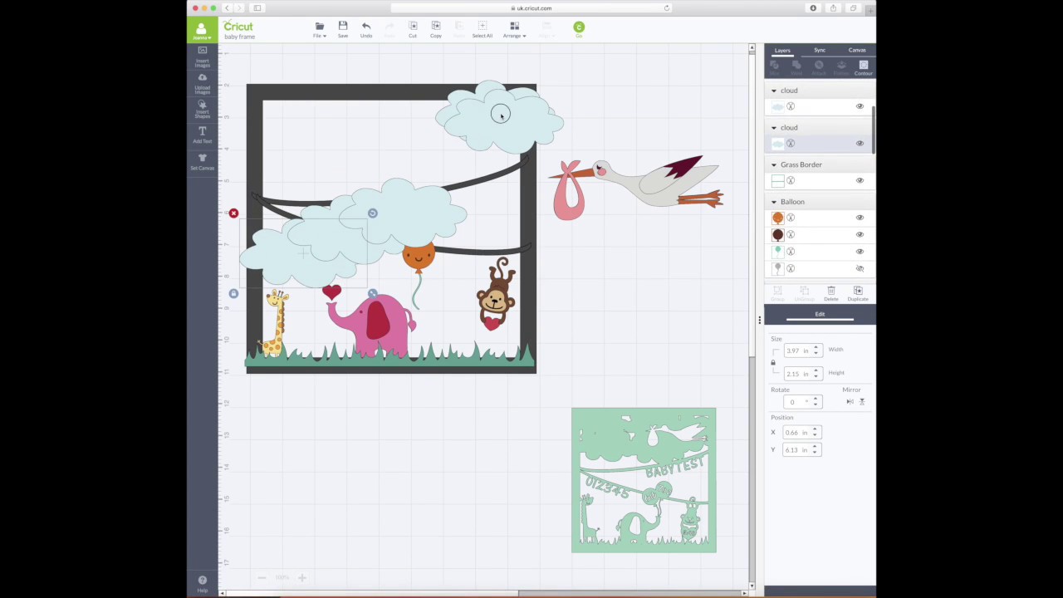Viewport: 1063px width, 598px height.
Task: Click the teal Balloon layer swatch
Action: (777, 251)
